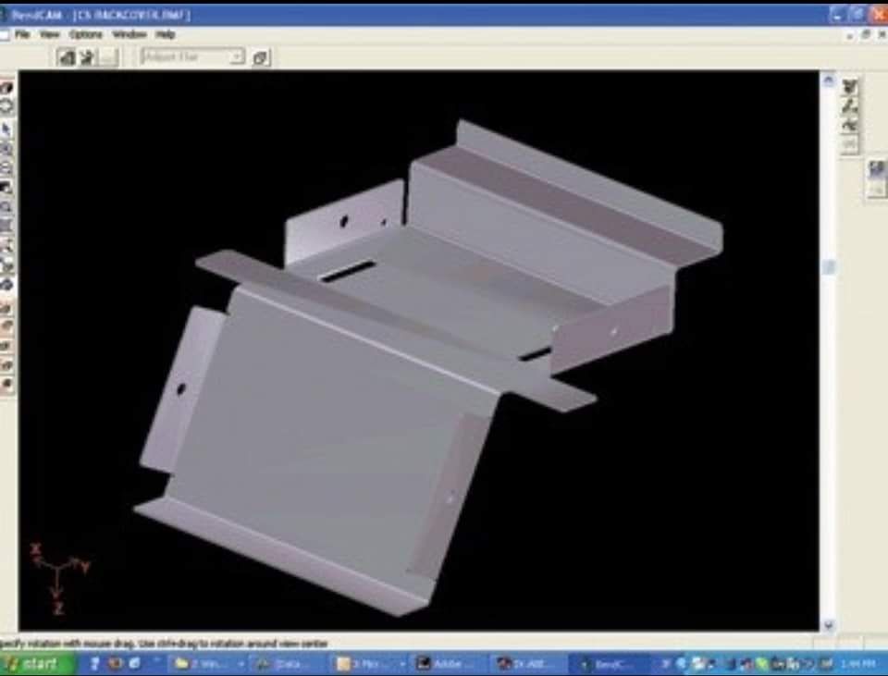
Task: Click the second icon in the top toolbar
Action: click(x=87, y=57)
